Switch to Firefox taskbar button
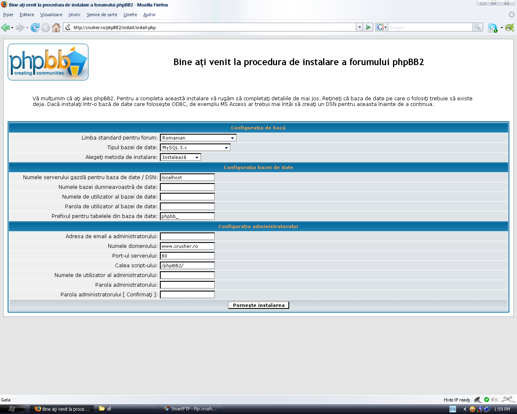Image resolution: width=517 pixels, height=414 pixels. click(62, 409)
